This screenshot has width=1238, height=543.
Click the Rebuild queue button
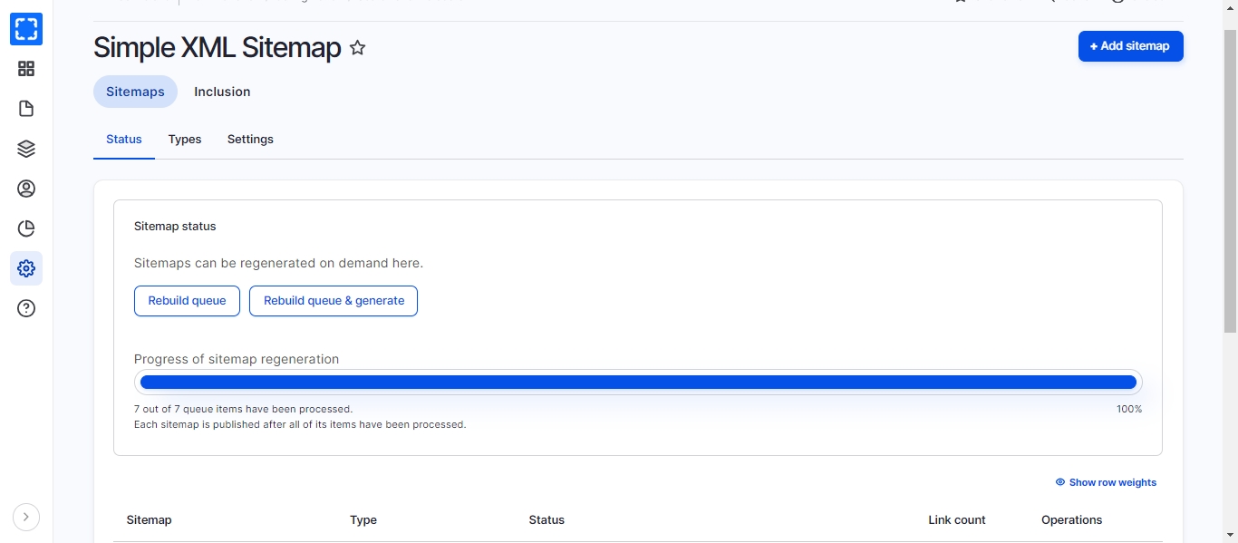[187, 301]
